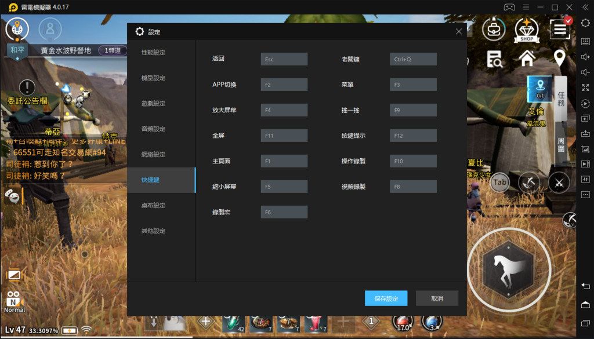Open the keyboard mapping icon in sidebar
Image resolution: width=594 pixels, height=339 pixels.
[x=585, y=41]
